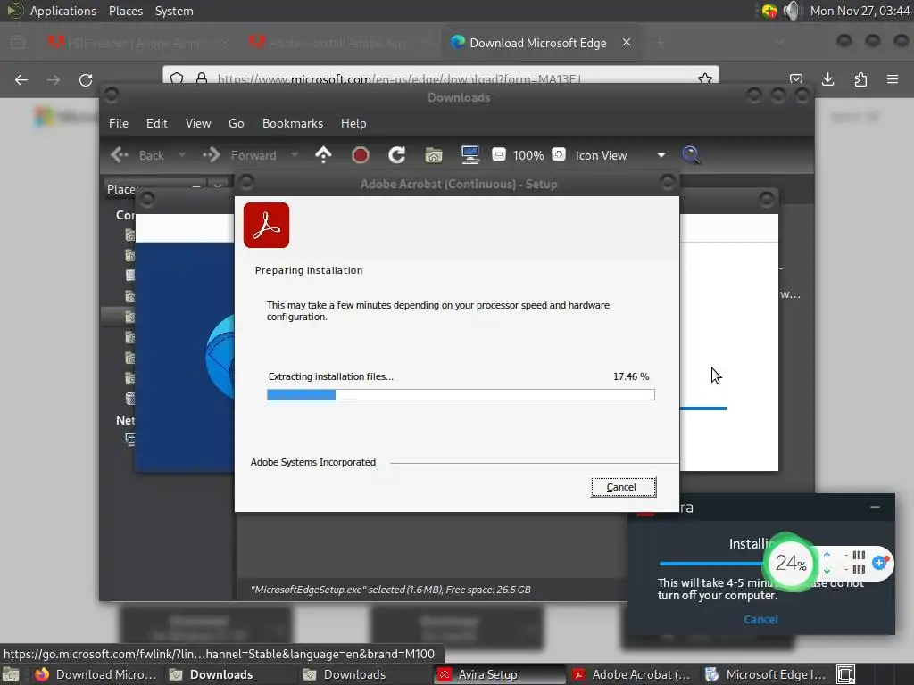Open the Applications menu
The width and height of the screenshot is (914, 685).
click(63, 11)
